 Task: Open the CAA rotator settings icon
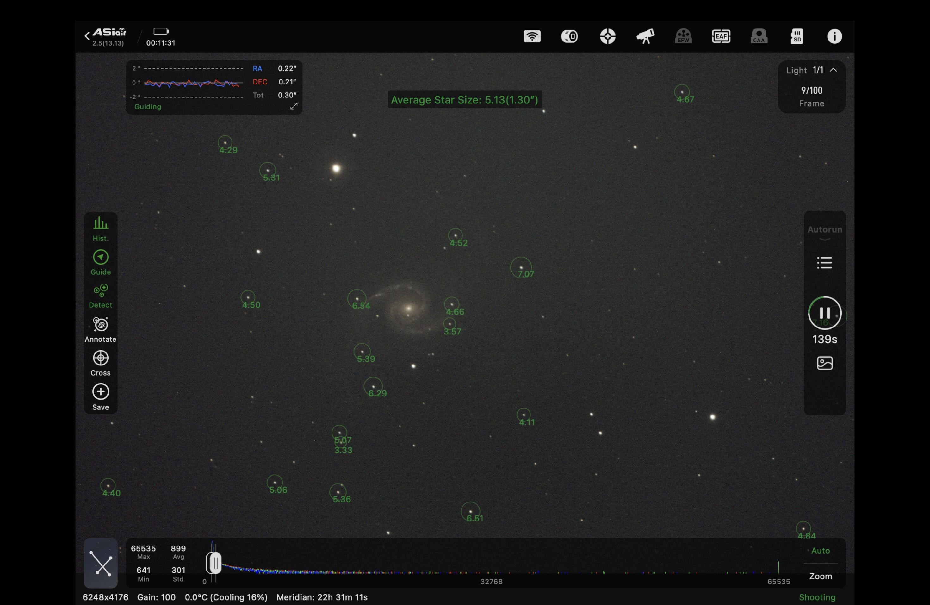tap(759, 37)
